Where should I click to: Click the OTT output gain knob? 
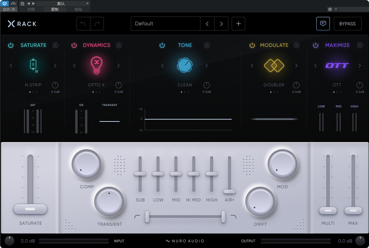360,85
